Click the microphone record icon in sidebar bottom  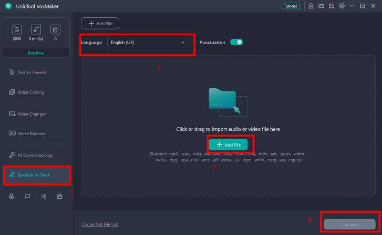[11, 196]
